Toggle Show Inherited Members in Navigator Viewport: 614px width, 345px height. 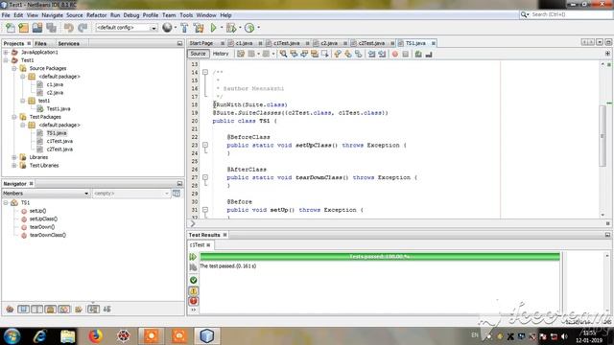[10, 310]
